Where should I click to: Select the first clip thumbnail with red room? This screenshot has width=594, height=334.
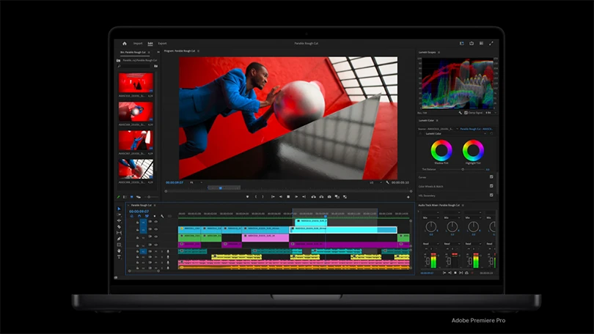pyautogui.click(x=136, y=83)
